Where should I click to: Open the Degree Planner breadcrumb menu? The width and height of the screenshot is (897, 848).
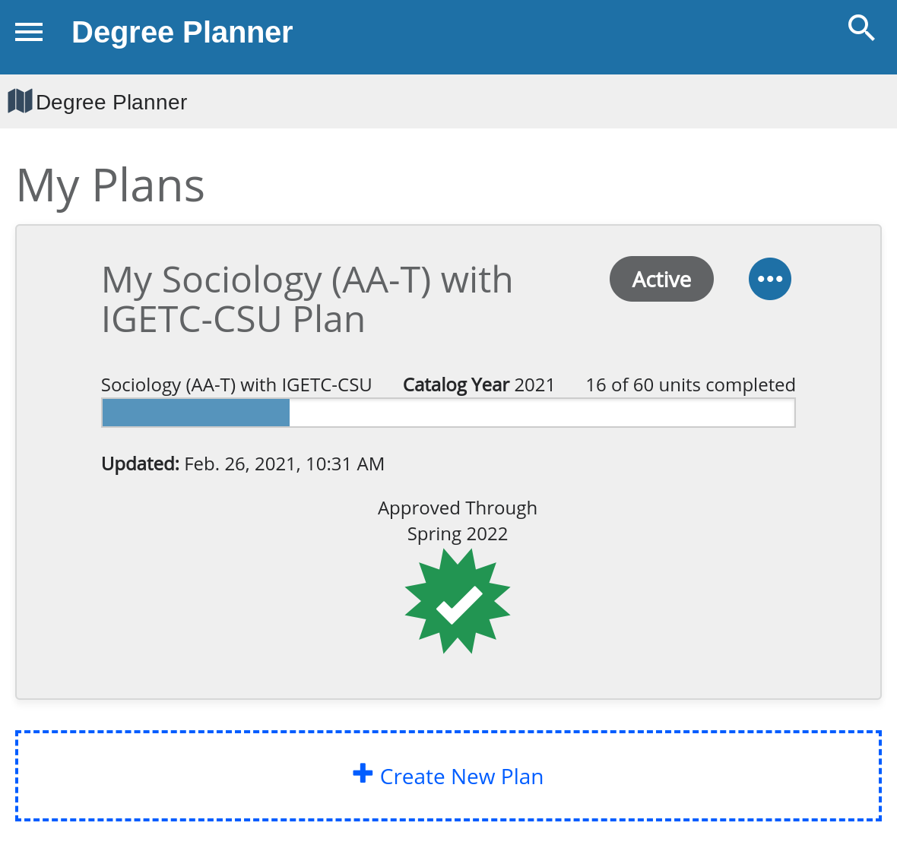coord(111,102)
